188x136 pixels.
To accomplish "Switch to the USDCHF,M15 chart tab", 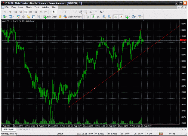I will pos(24,129).
